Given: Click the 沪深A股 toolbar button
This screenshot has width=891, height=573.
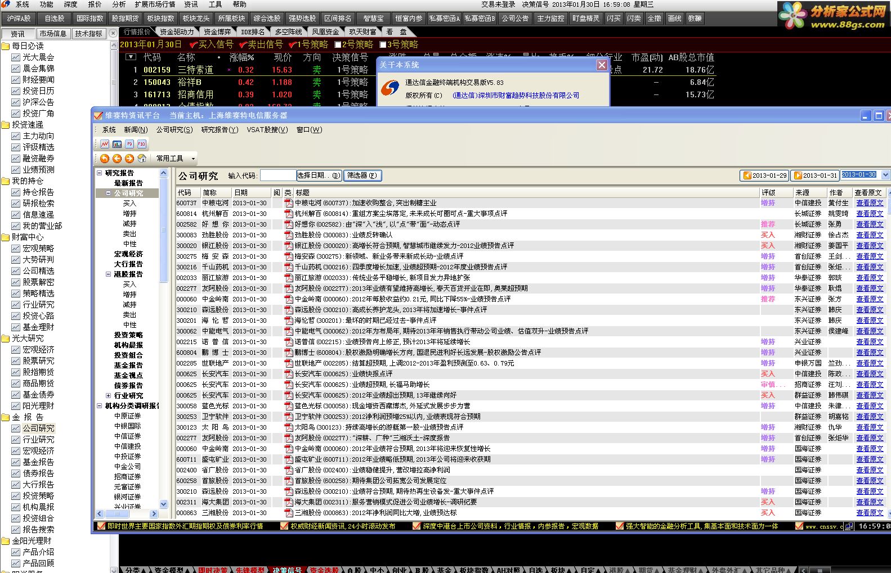Looking at the screenshot, I should pyautogui.click(x=19, y=19).
